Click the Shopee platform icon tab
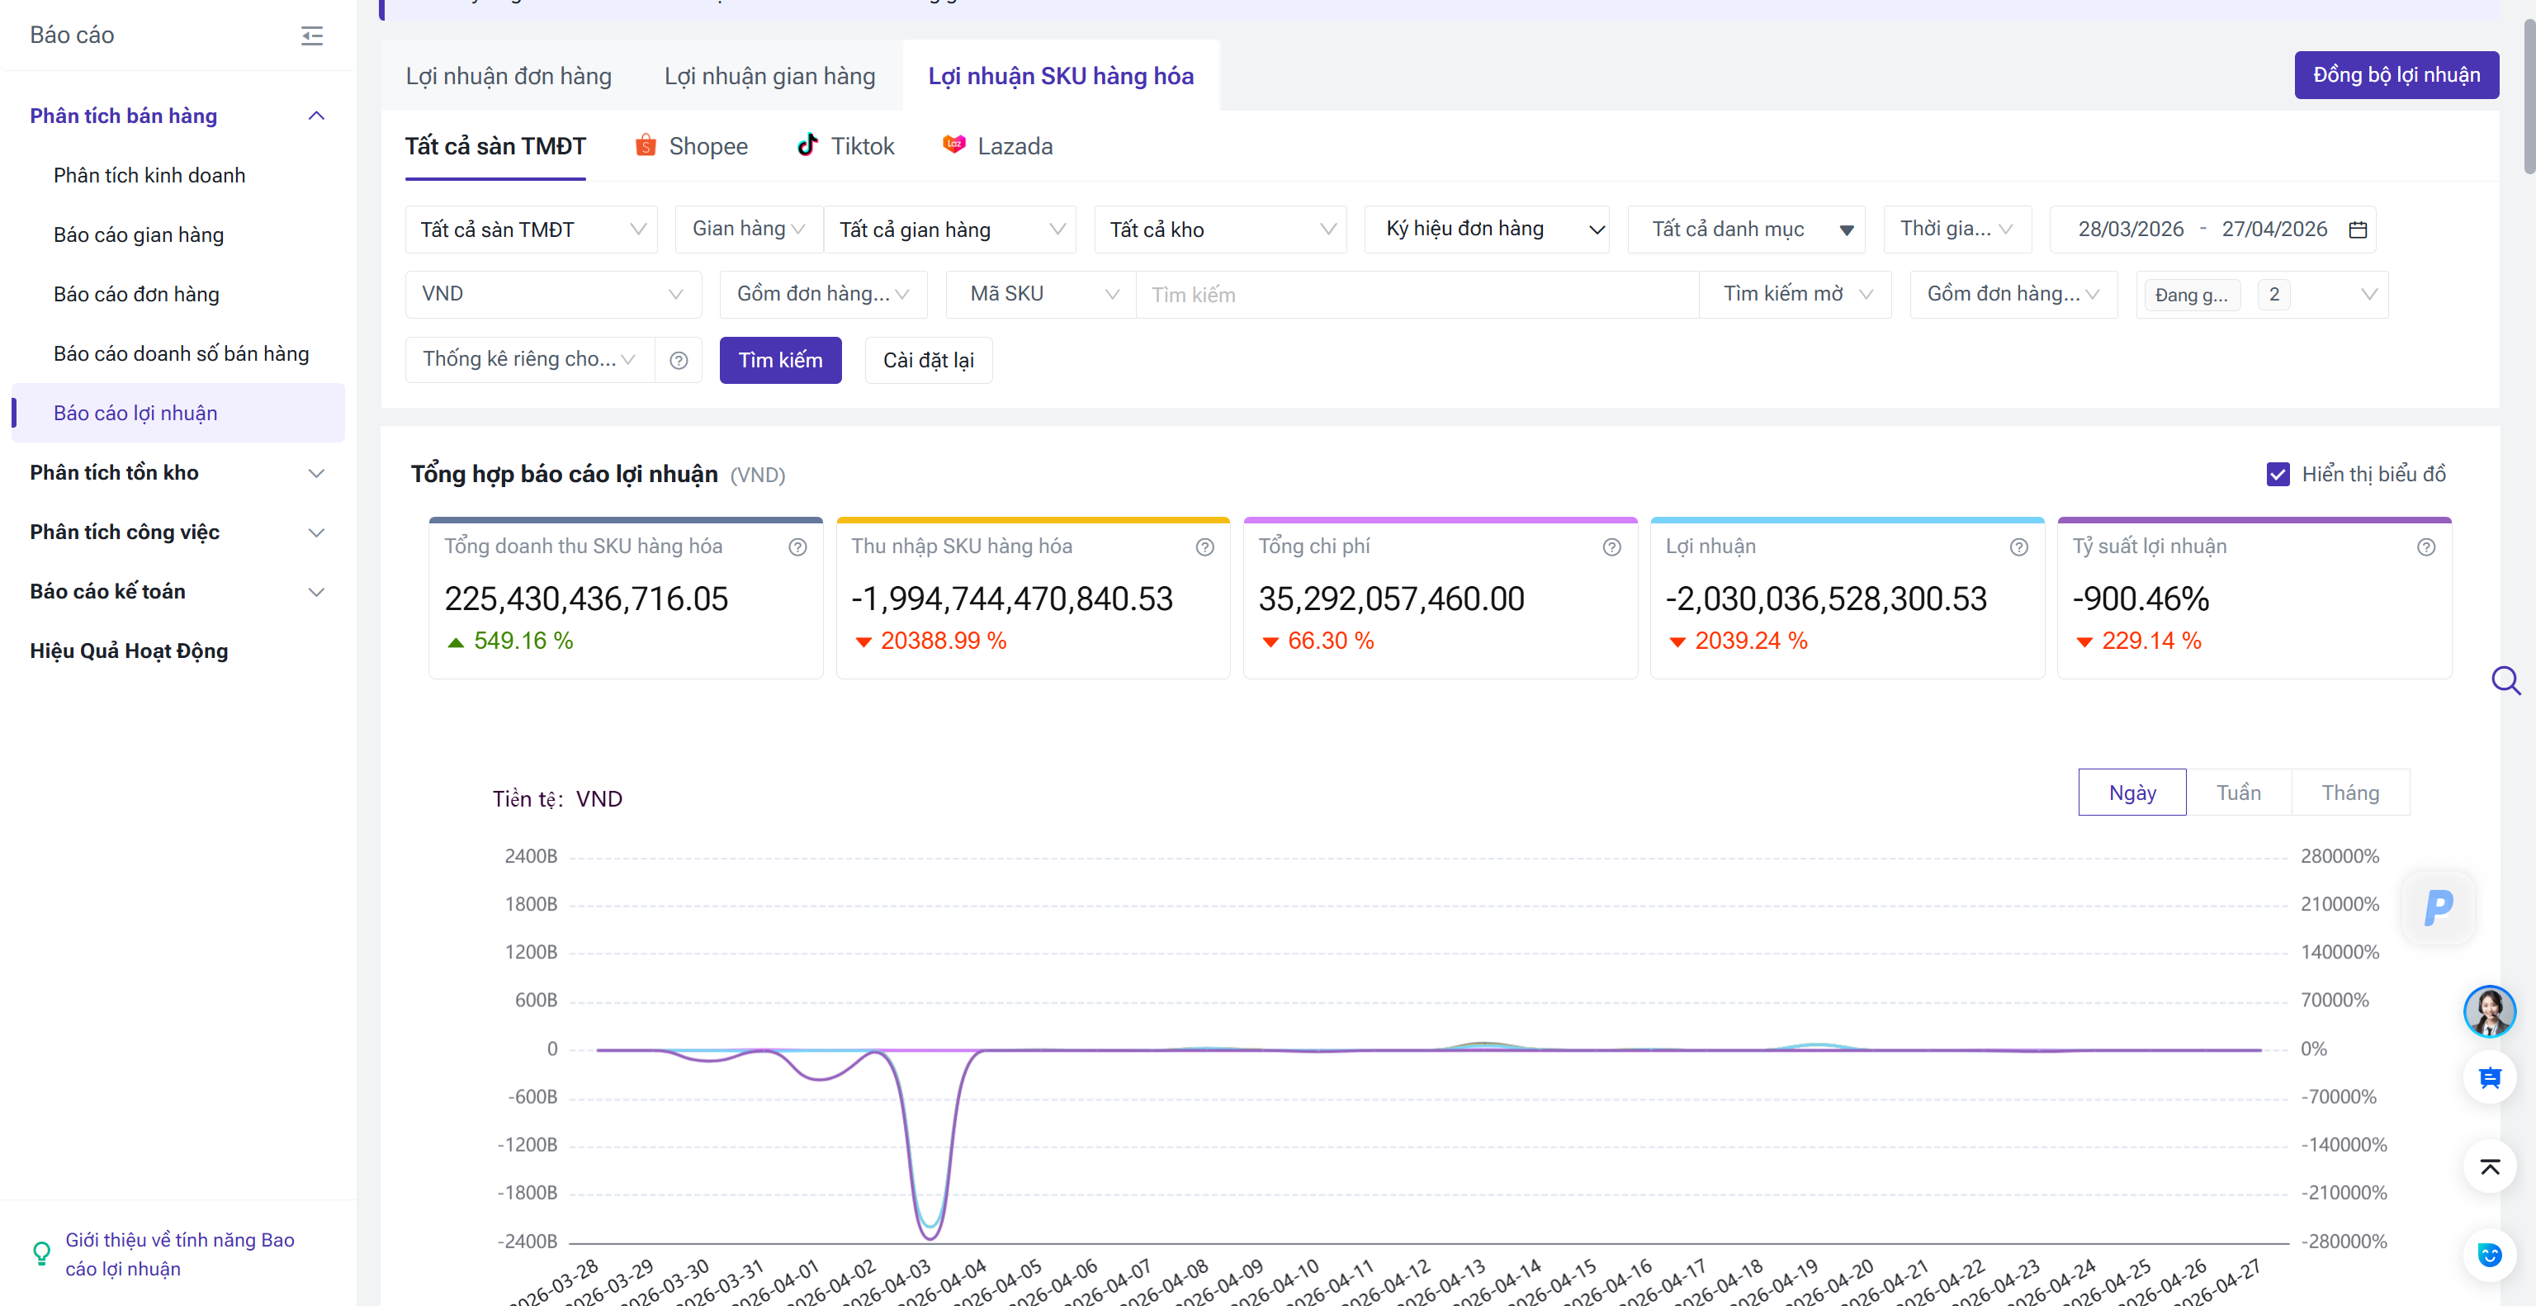This screenshot has width=2536, height=1306. point(646,145)
